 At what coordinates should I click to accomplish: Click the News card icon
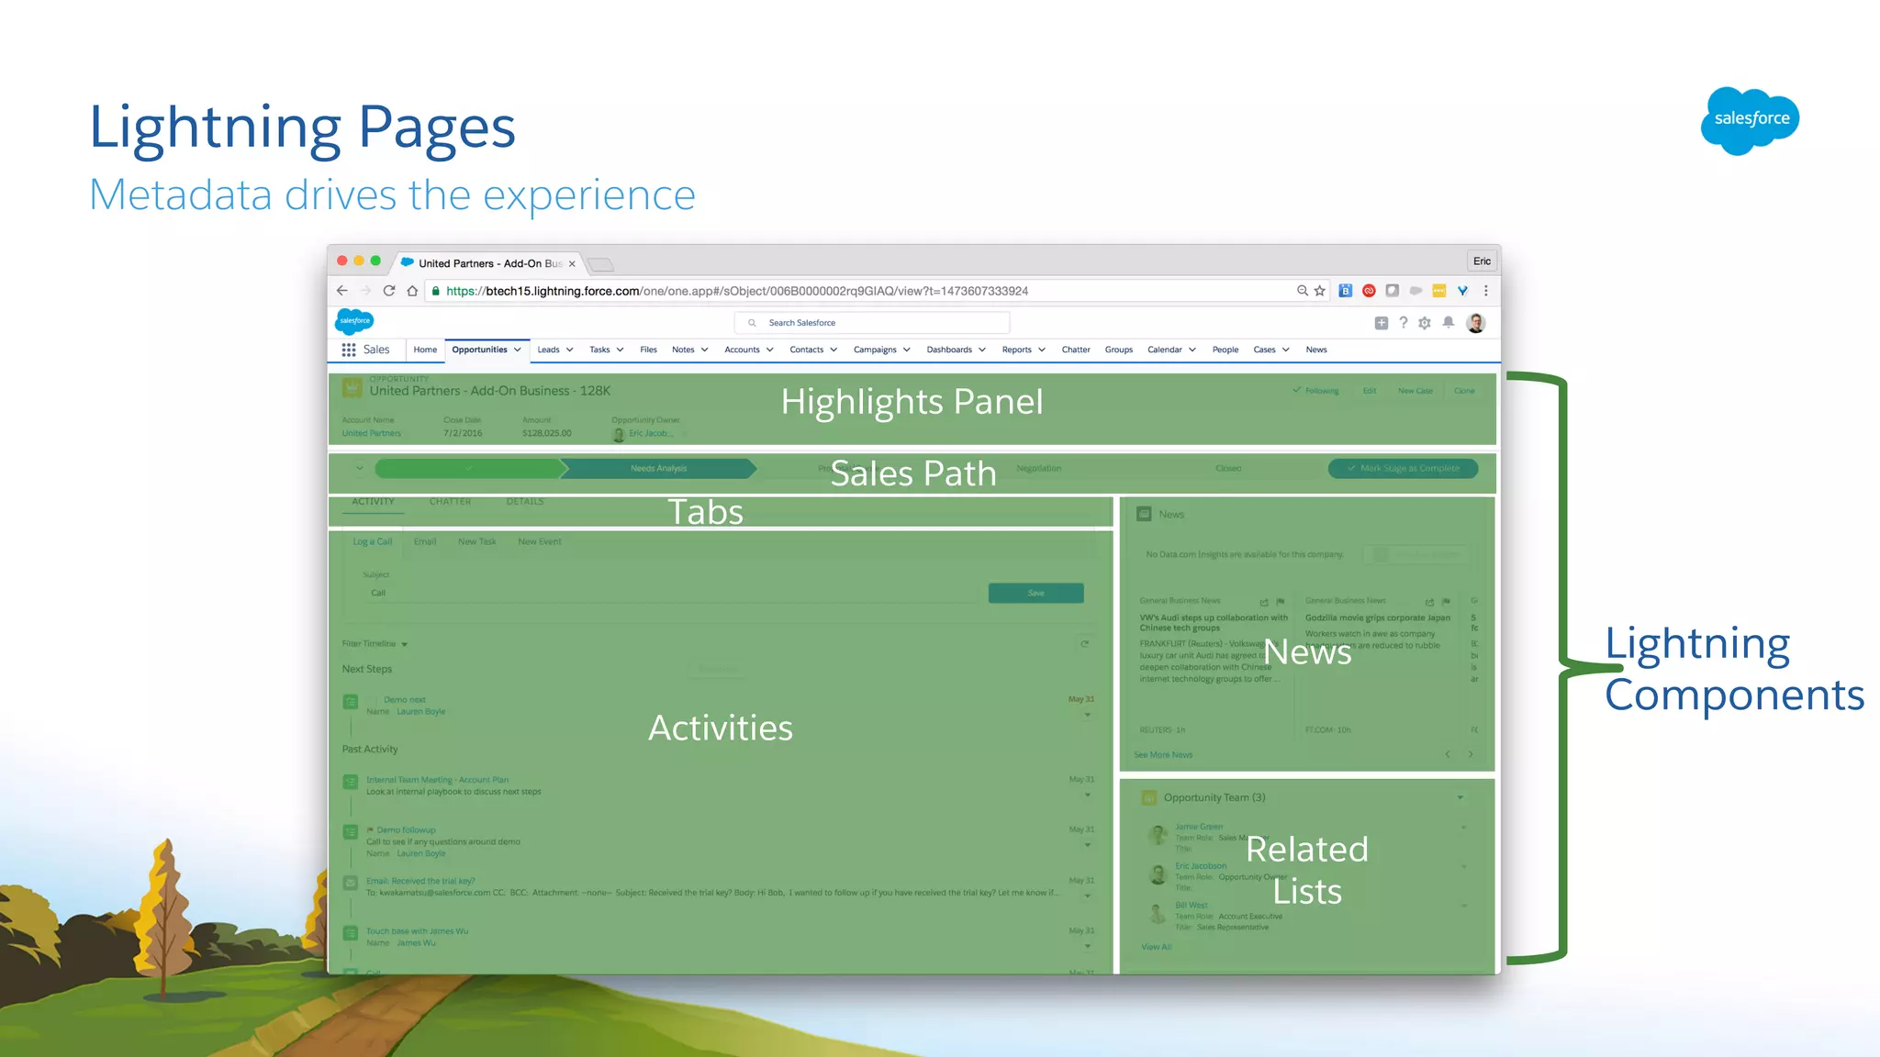click(x=1145, y=514)
